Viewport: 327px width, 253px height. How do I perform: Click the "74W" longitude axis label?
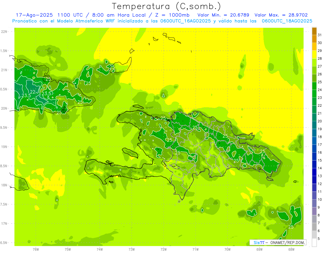[99, 249]
